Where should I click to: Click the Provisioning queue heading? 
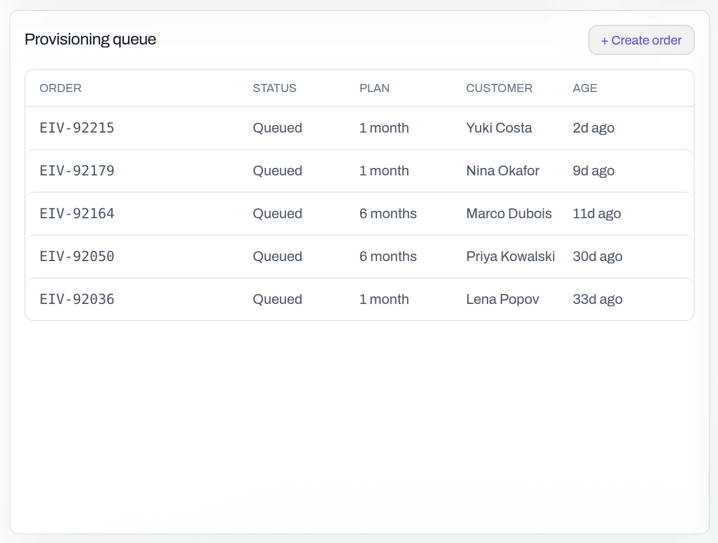(90, 39)
